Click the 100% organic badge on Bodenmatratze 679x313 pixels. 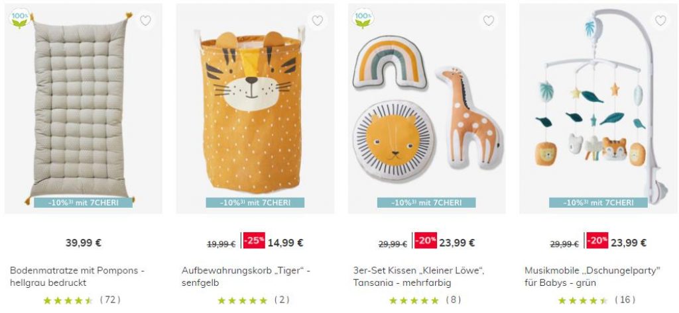(x=19, y=19)
